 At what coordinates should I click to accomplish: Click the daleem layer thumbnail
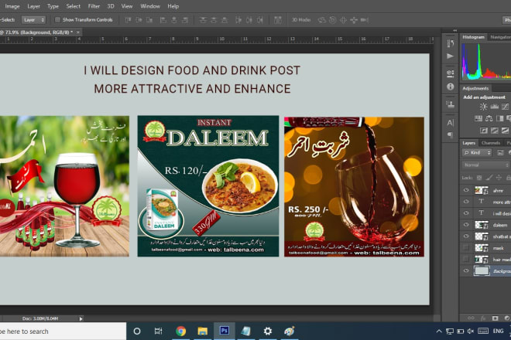pyautogui.click(x=482, y=225)
